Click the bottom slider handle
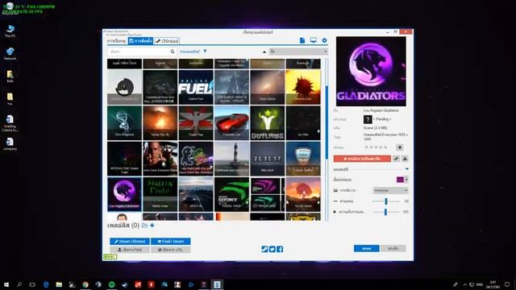Image resolution: width=516 pixels, height=290 pixels. [385, 212]
